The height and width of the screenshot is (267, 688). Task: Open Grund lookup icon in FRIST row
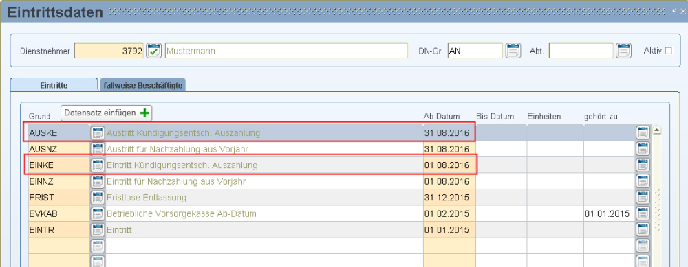pyautogui.click(x=98, y=198)
